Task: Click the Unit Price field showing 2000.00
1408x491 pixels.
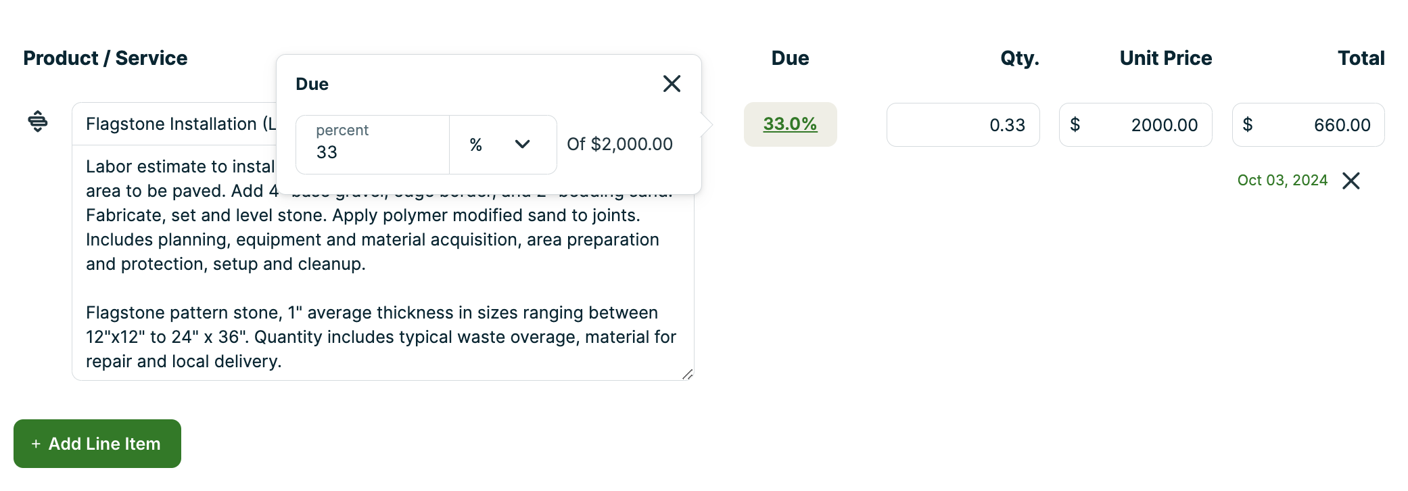Action: click(1143, 125)
